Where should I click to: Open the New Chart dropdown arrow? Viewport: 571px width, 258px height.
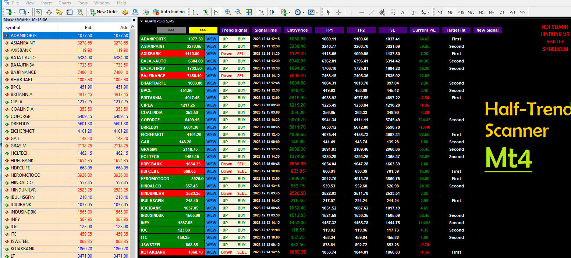coord(15,12)
